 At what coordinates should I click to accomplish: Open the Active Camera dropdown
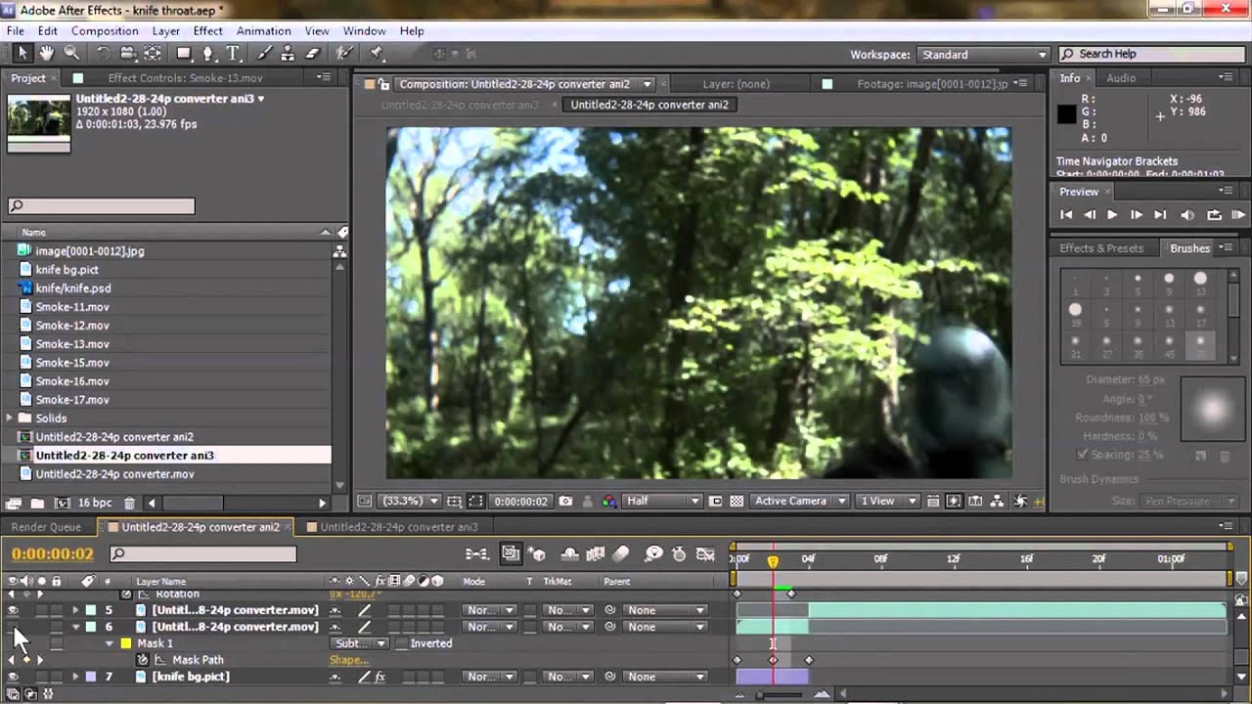pos(800,501)
